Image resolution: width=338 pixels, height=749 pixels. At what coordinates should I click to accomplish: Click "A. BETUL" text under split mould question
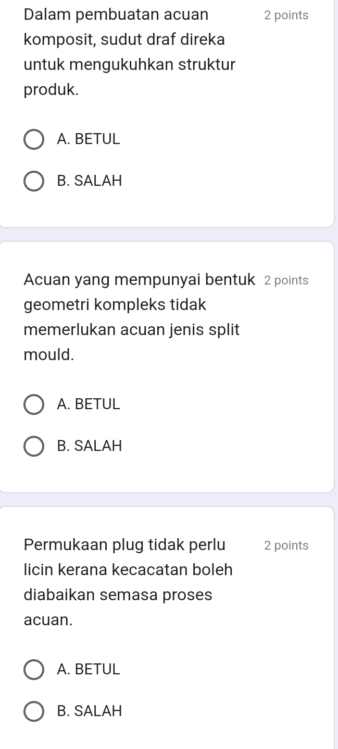89,404
